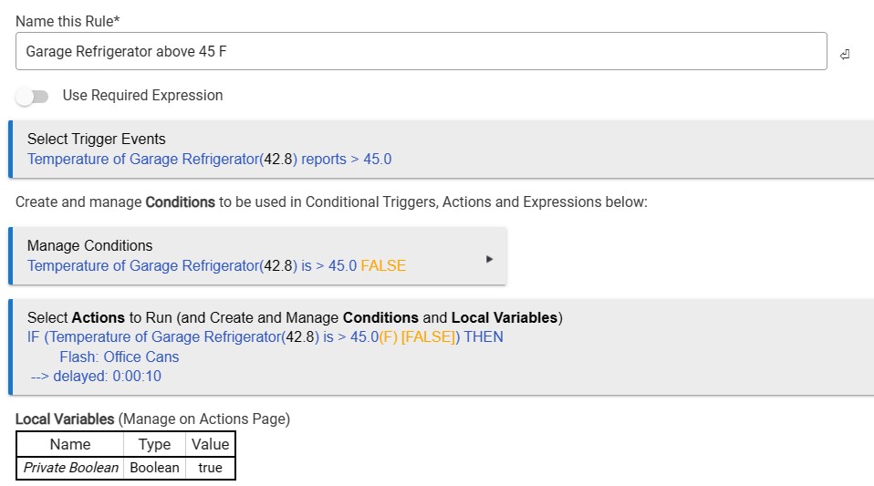The image size is (874, 486).
Task: Select the Private Boolean variable name cell
Action: click(x=70, y=467)
